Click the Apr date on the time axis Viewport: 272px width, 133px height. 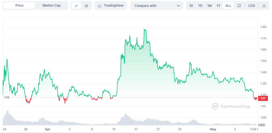[48, 128]
